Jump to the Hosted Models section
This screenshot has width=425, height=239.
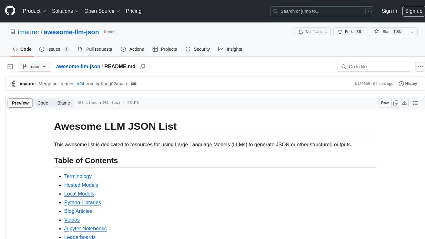click(x=81, y=185)
